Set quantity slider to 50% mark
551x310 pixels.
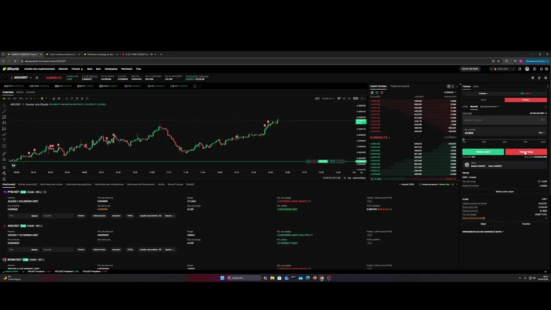(505, 139)
